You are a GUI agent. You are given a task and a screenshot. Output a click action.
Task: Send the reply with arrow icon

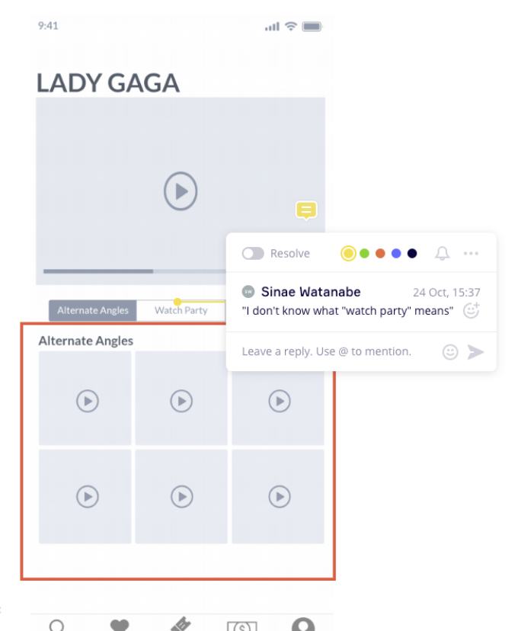click(475, 352)
